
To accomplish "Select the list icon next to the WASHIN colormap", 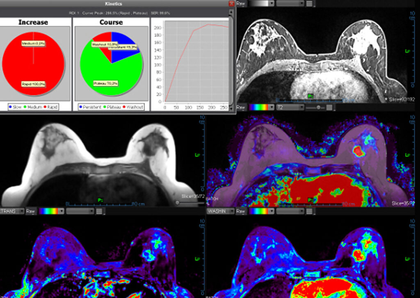I will coord(310,211).
